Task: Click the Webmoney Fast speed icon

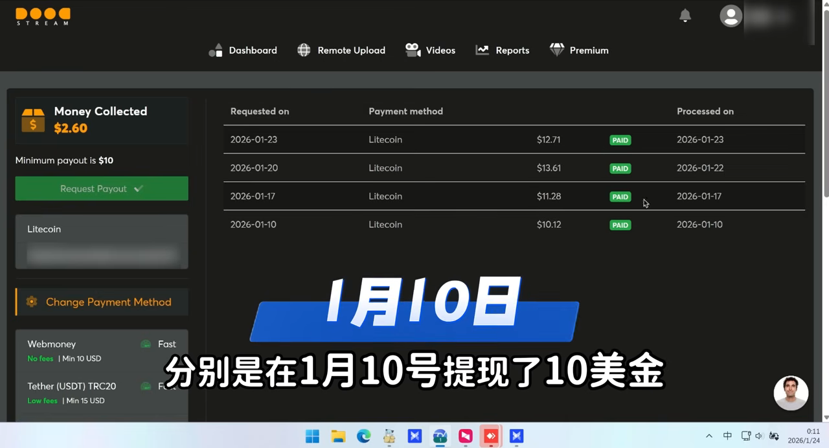Action: point(146,344)
